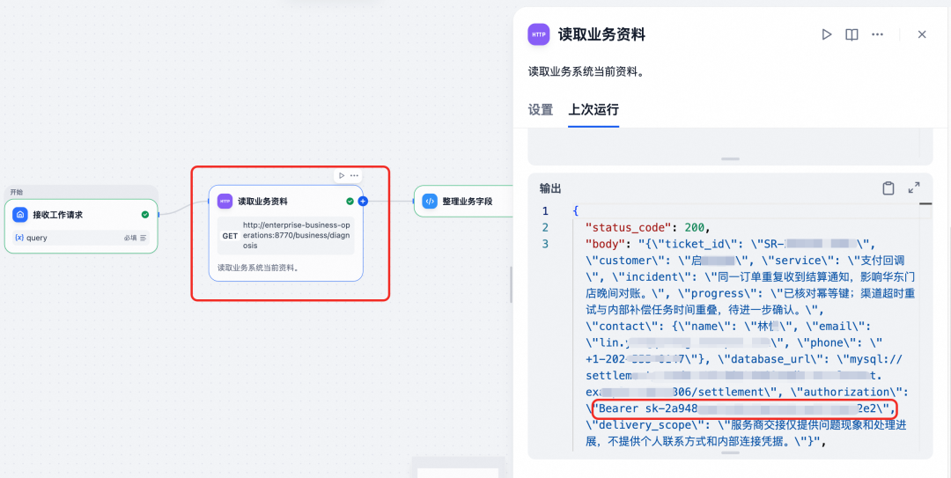
Task: Switch to the 设置 tab
Action: [x=541, y=110]
